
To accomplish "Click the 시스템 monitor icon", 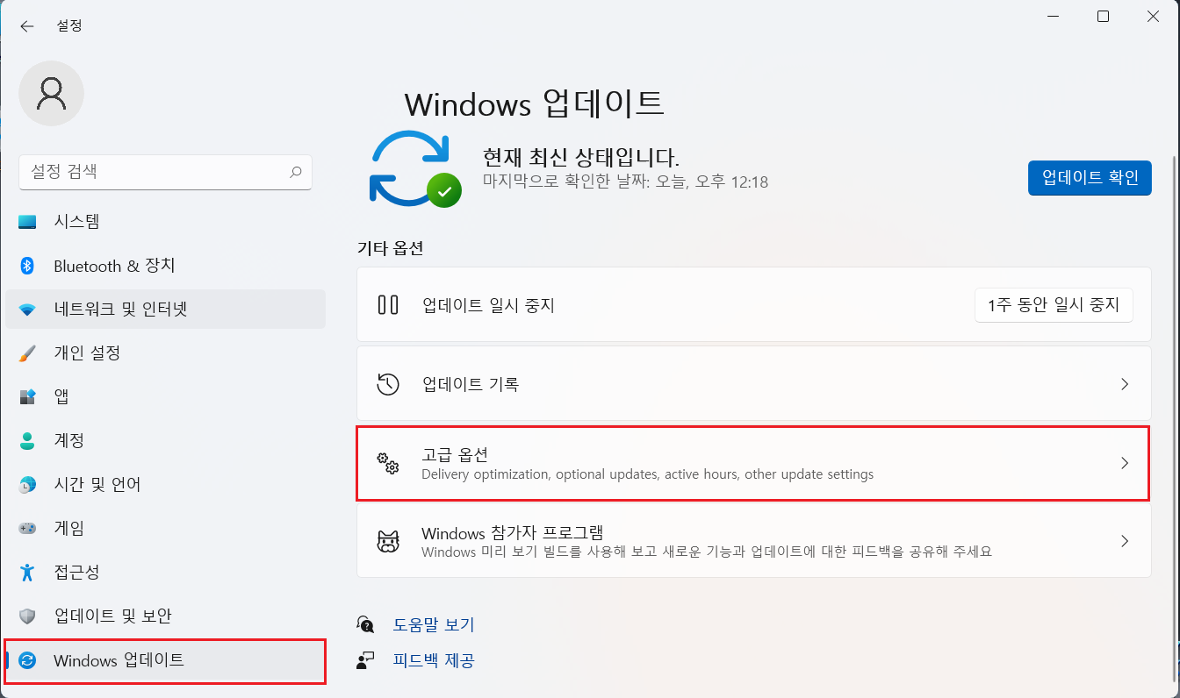I will point(27,222).
